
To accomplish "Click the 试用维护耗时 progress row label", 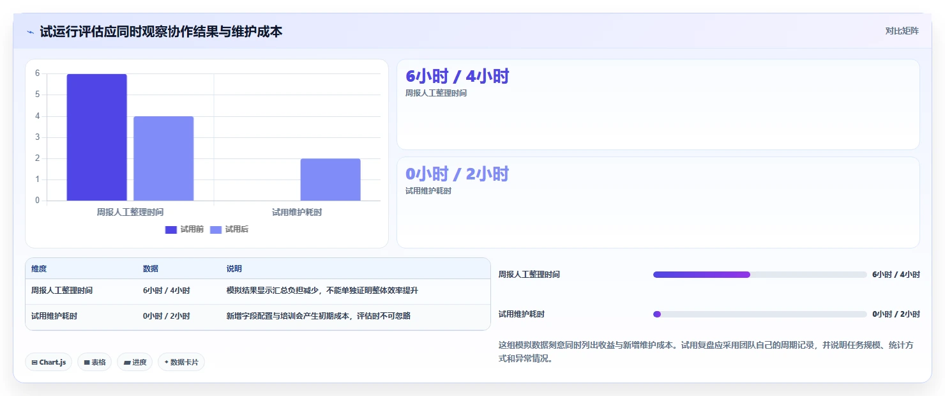I will pos(522,314).
